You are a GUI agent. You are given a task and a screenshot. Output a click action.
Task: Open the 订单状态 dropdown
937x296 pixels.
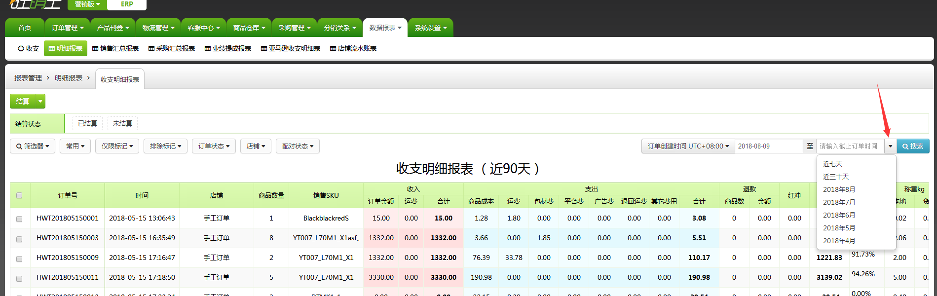point(214,146)
